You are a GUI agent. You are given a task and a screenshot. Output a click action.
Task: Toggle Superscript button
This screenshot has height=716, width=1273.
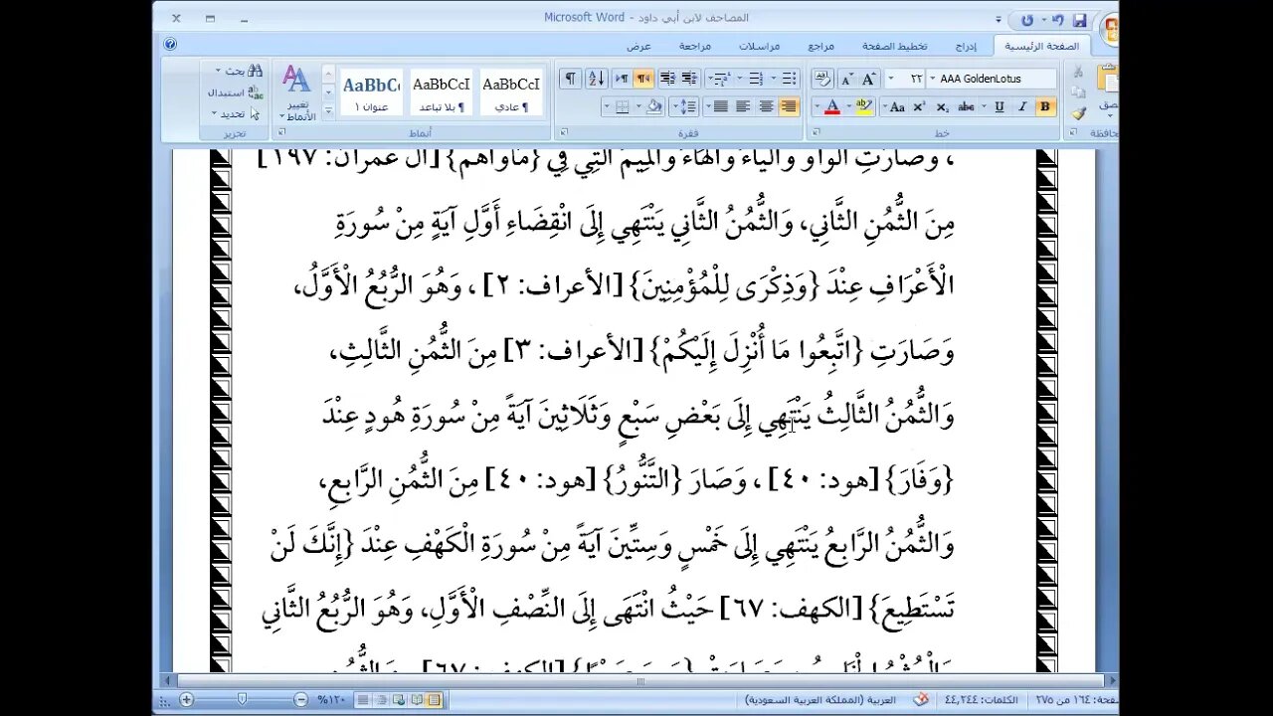pos(920,106)
